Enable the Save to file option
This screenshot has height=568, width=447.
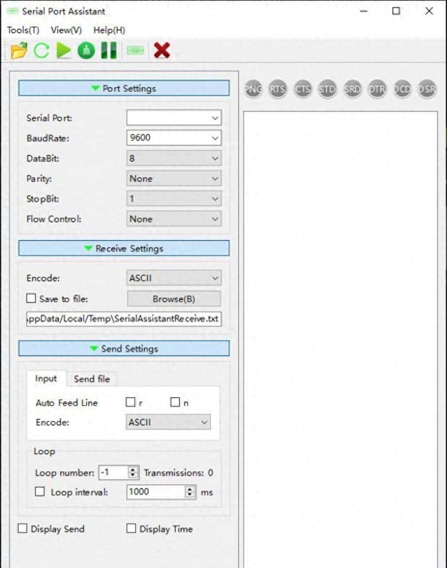[x=31, y=298]
